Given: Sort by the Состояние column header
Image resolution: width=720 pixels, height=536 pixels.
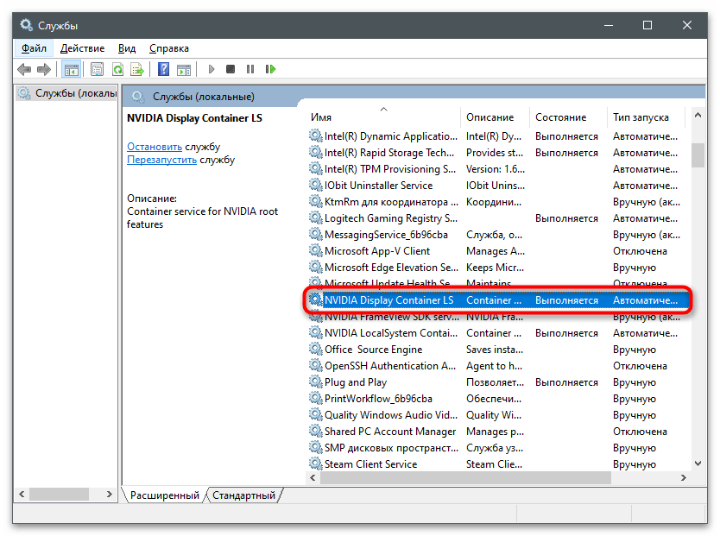Looking at the screenshot, I should pyautogui.click(x=568, y=117).
